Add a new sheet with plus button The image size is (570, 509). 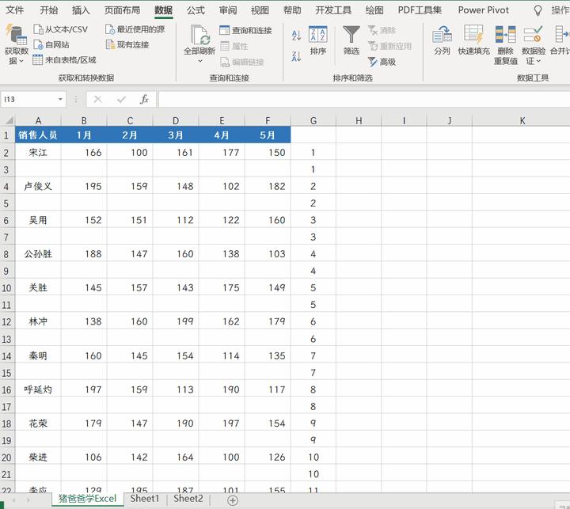click(233, 500)
